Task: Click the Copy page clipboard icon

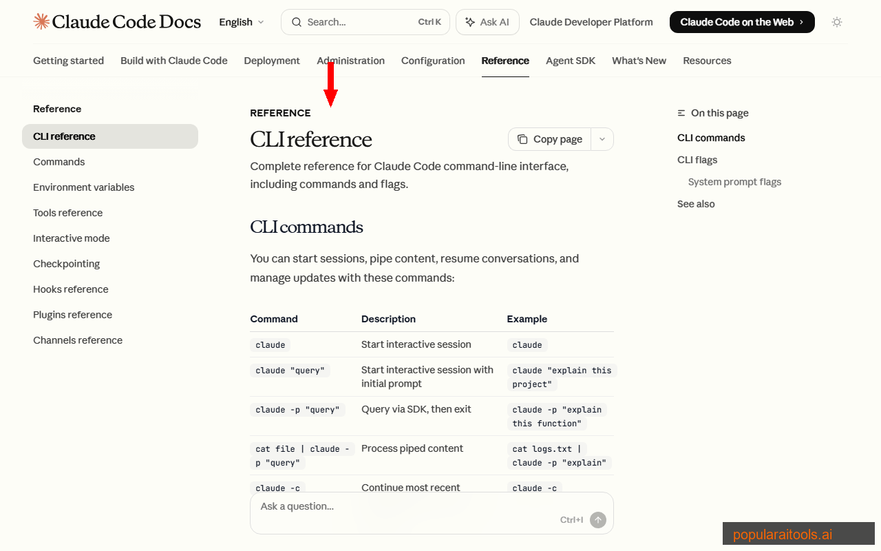Action: [x=522, y=139]
